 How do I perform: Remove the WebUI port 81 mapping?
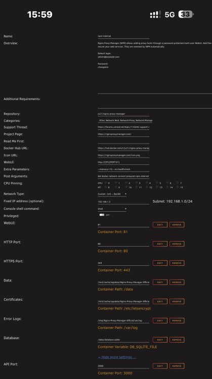coord(177,224)
